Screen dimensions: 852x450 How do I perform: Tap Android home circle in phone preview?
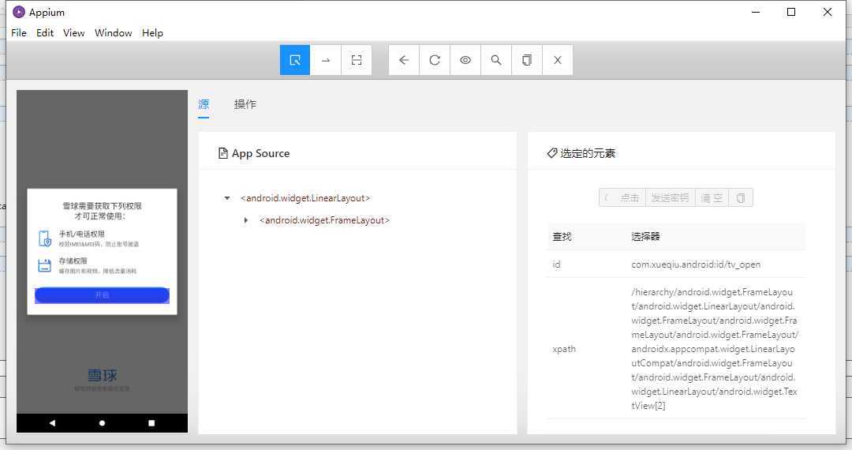coord(102,423)
